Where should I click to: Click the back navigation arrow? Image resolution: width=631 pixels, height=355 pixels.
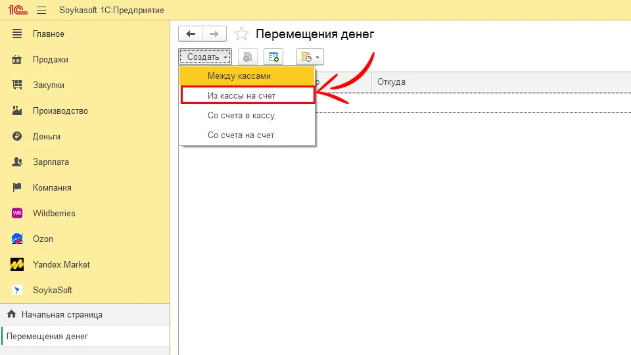point(191,34)
